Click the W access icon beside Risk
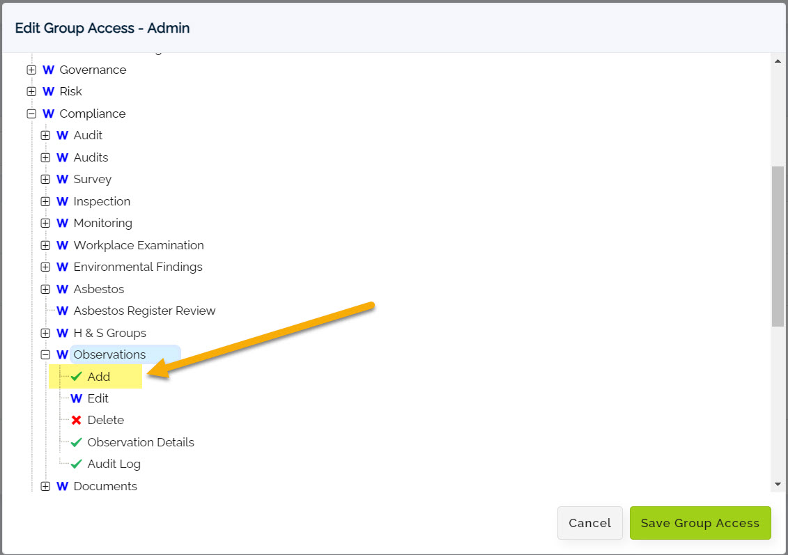The width and height of the screenshot is (788, 555). pos(48,91)
